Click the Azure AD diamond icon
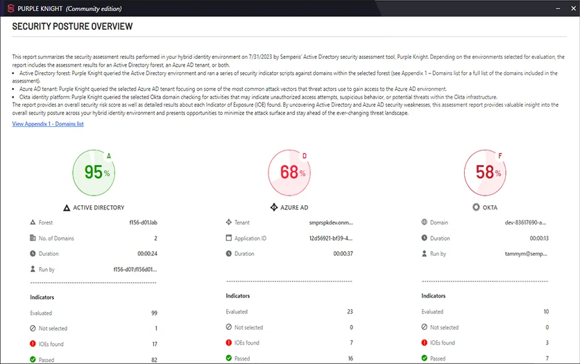Viewport: 580px width, 364px height. pos(273,207)
